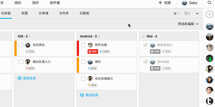Click the clipboard count icon
215x107 pixels.
point(185,13)
